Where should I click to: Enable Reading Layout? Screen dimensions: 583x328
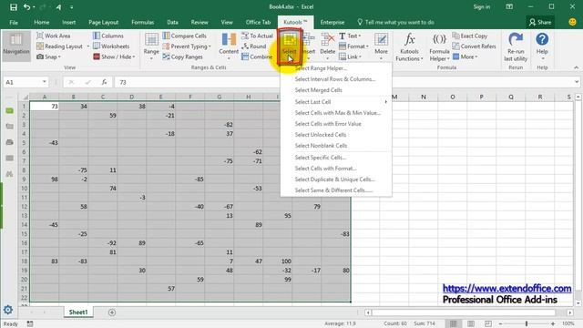(x=59, y=46)
